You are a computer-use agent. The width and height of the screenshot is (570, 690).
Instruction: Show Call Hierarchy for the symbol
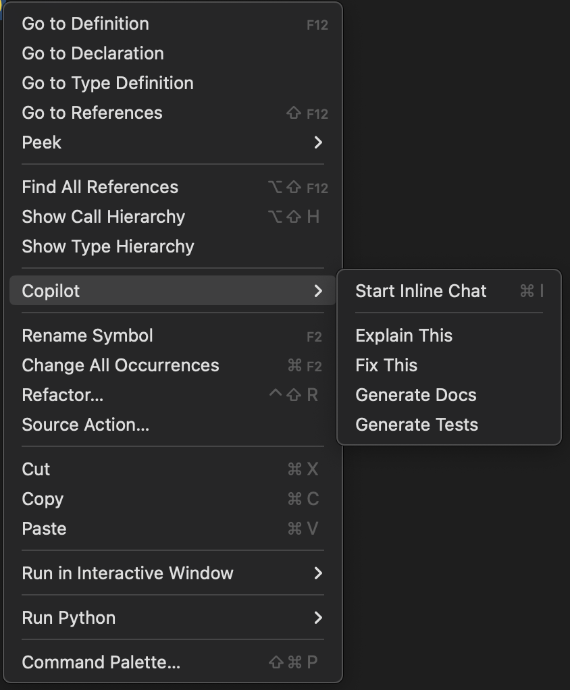pos(103,217)
